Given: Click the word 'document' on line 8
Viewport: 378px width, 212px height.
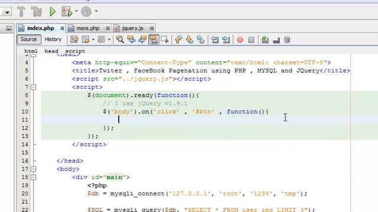Looking at the screenshot, I should point(110,95).
